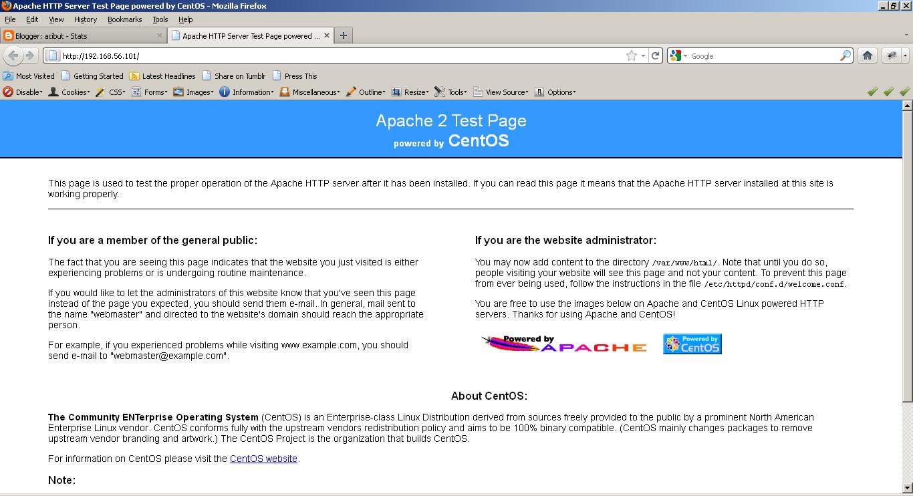Select the Apache HTTP Server Test Page tab
This screenshot has height=496, width=913.
pyautogui.click(x=250, y=35)
